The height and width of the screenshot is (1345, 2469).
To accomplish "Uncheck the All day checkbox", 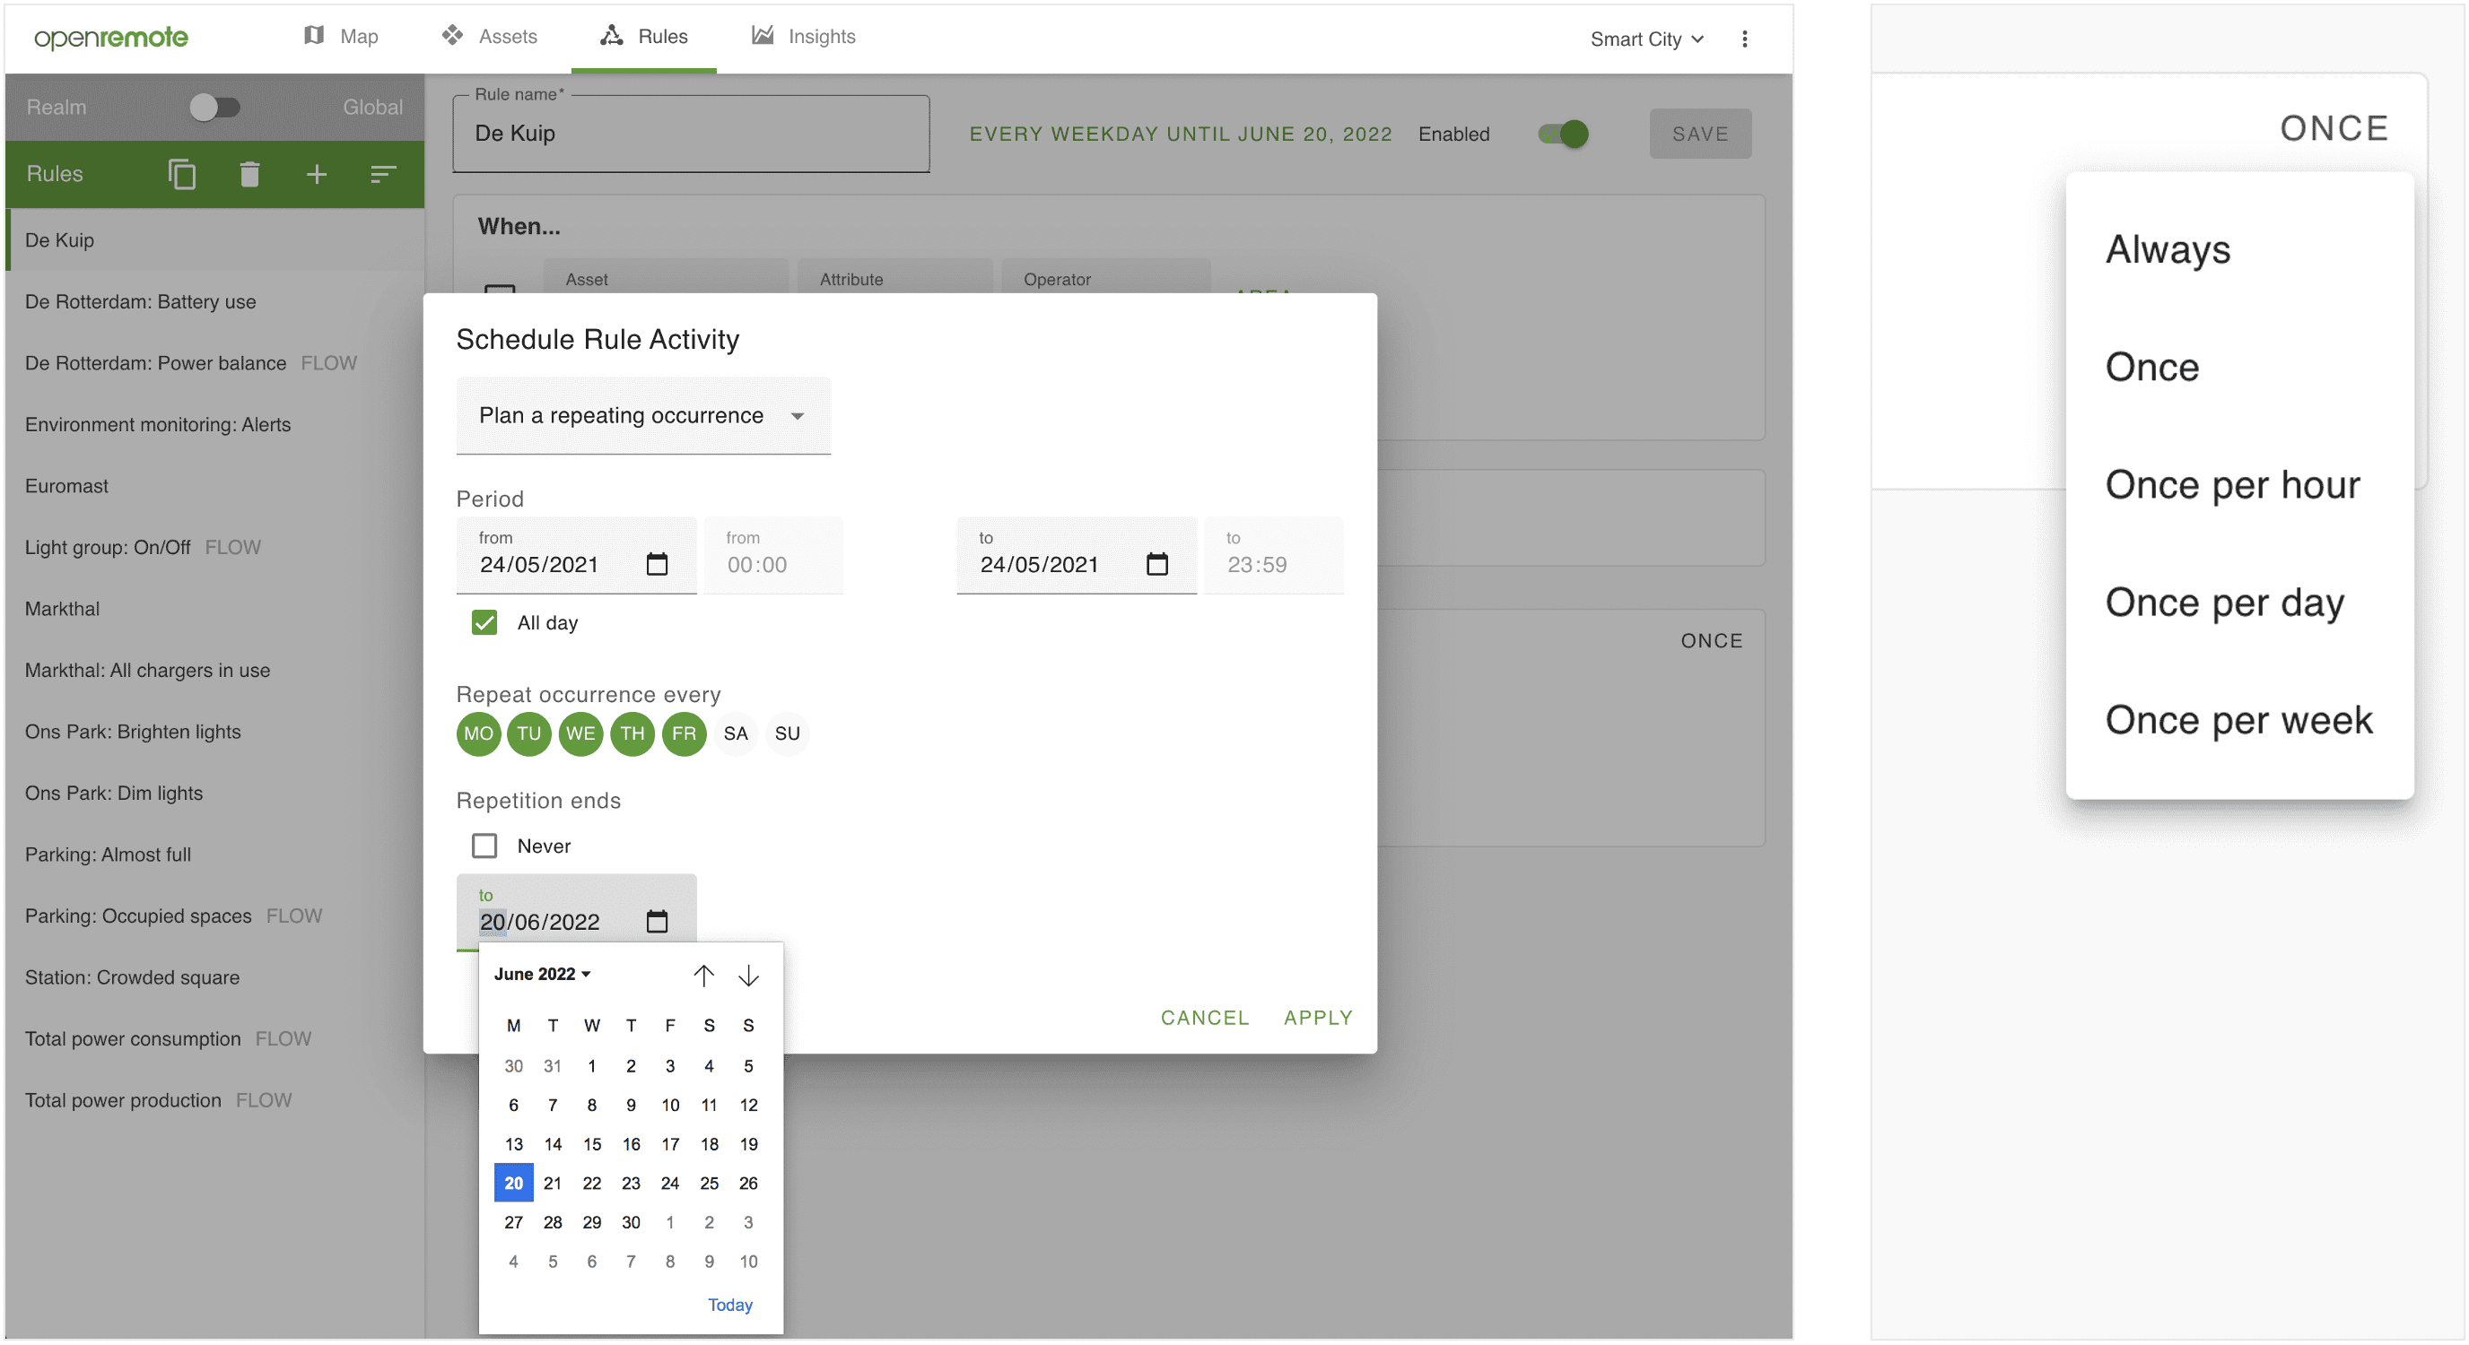I will 484,622.
